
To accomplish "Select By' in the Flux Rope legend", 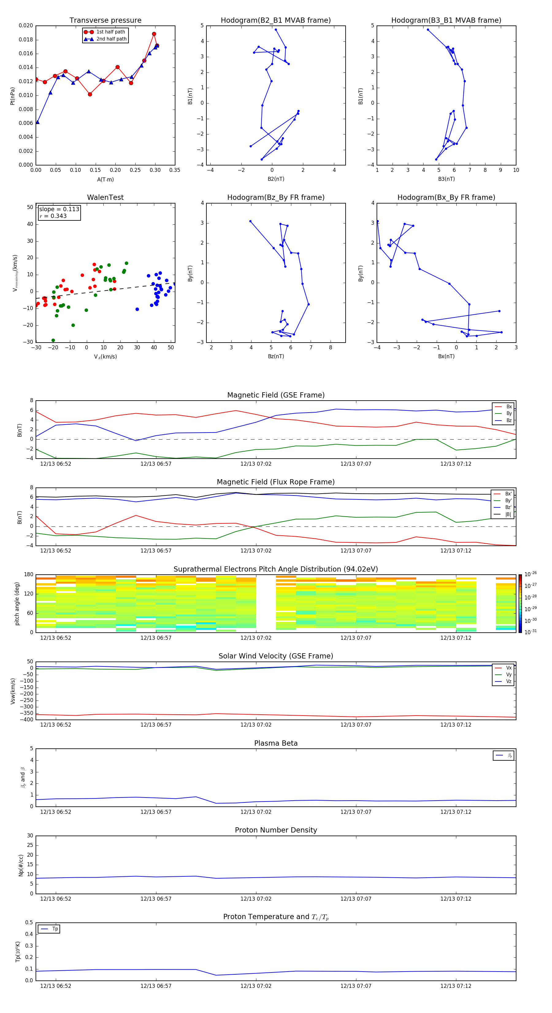I will [503, 501].
